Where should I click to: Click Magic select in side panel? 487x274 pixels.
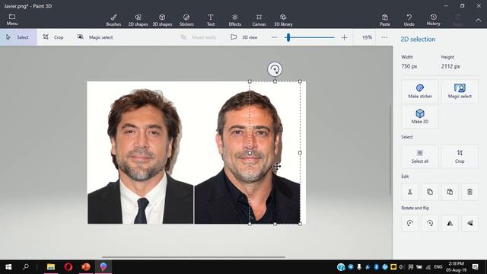click(460, 91)
